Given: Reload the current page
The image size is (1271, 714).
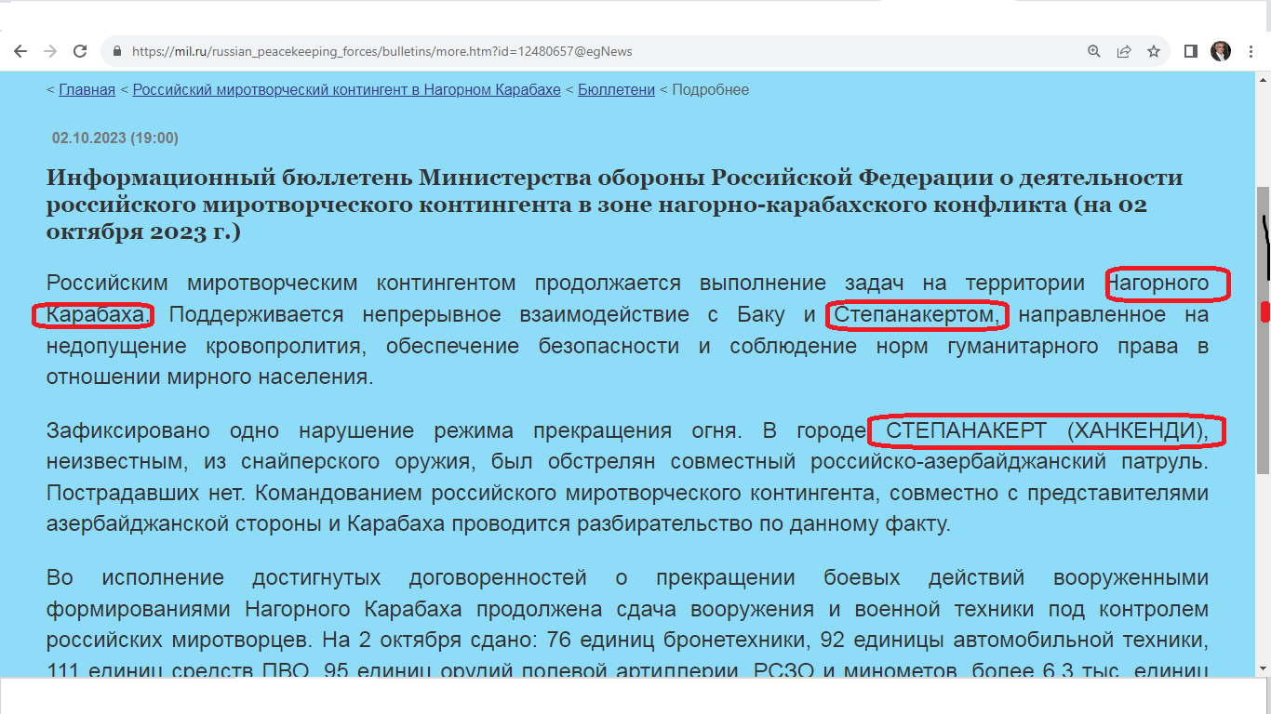Looking at the screenshot, I should pyautogui.click(x=80, y=51).
